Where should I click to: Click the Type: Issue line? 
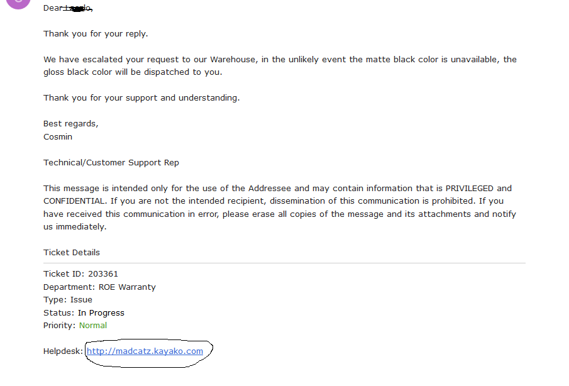(68, 300)
